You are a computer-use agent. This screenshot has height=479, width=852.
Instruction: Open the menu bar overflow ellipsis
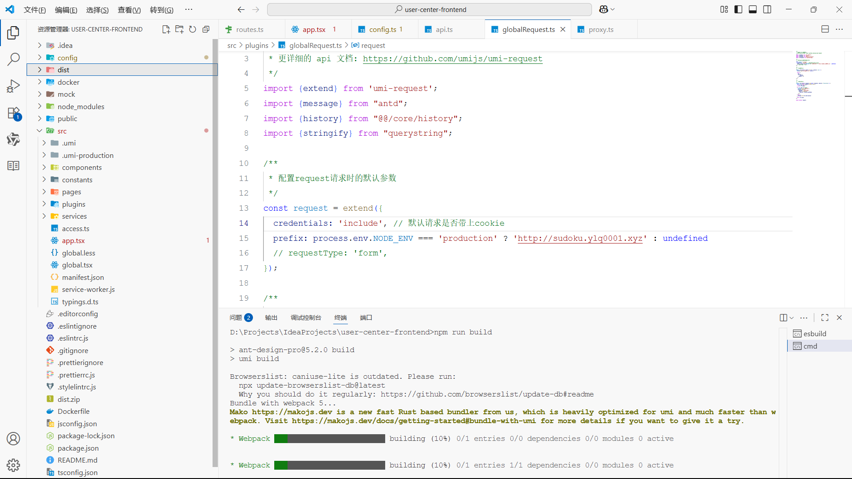(x=189, y=9)
